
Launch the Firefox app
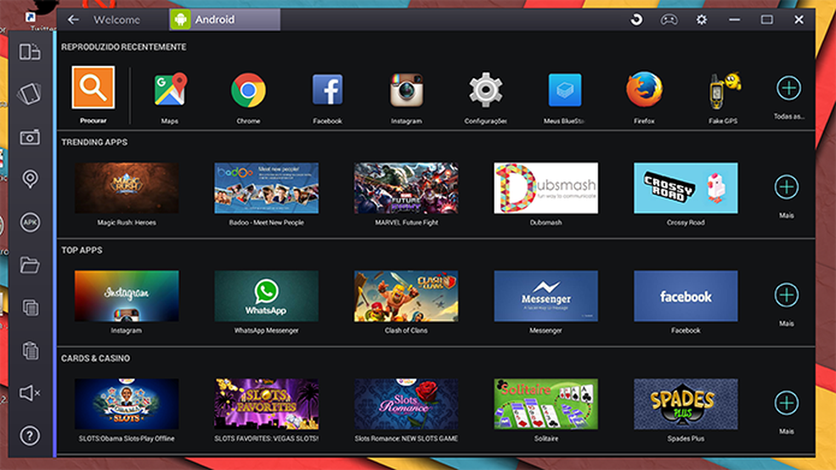(644, 89)
